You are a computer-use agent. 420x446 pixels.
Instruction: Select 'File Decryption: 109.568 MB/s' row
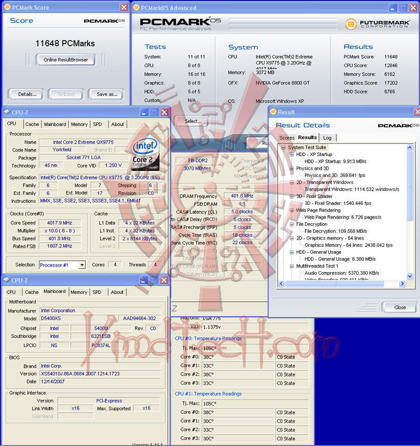click(x=335, y=231)
